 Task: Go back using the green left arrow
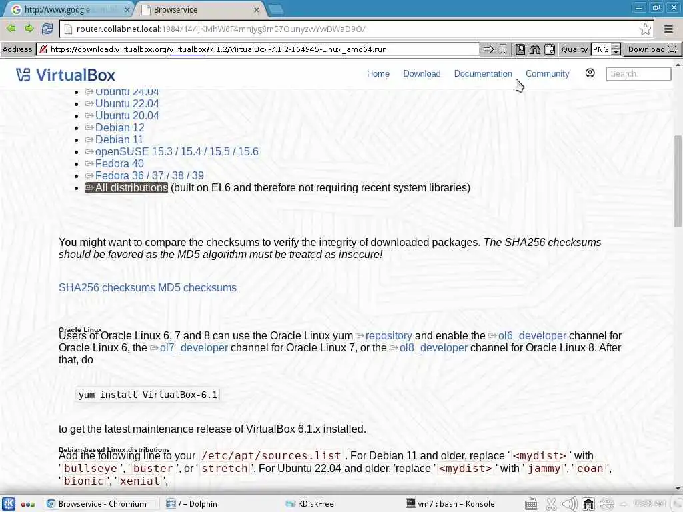pyautogui.click(x=11, y=29)
